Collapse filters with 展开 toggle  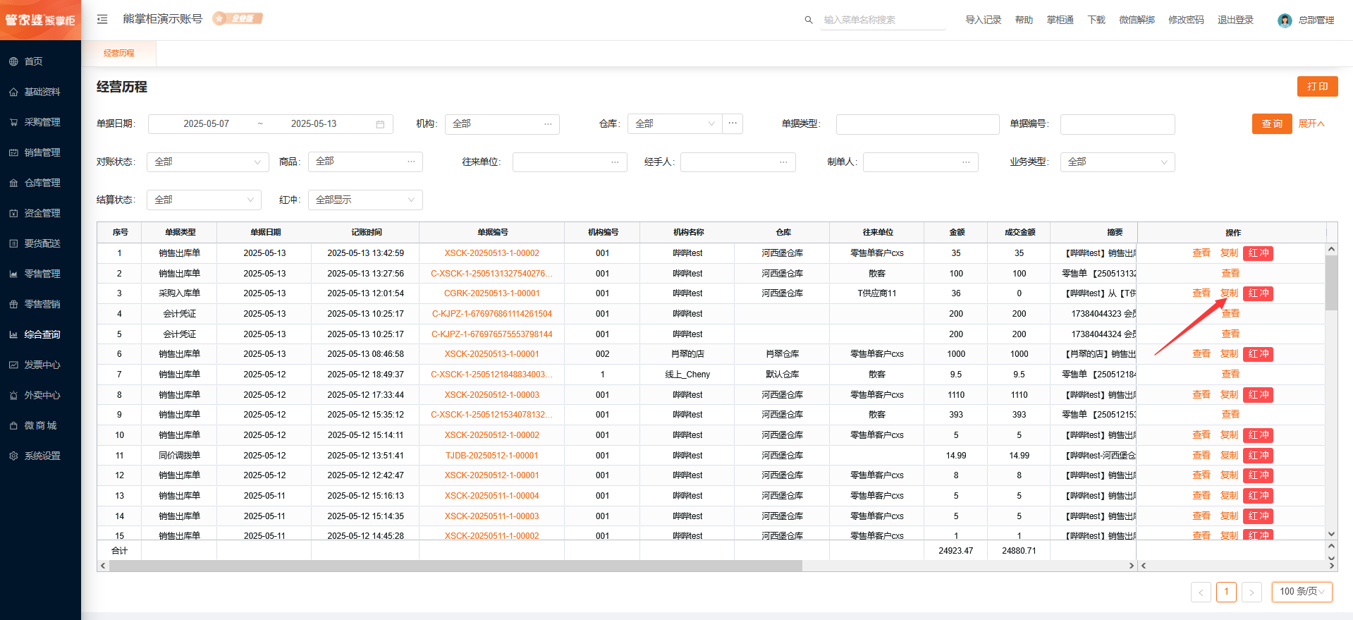1311,124
